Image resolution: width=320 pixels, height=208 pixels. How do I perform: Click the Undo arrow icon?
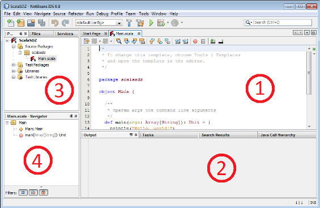[x=55, y=23]
